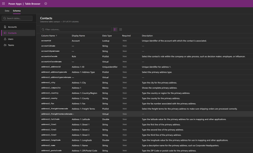Sort by Display Name header
Image resolution: width=253 pixels, height=153 pixels.
click(x=78, y=36)
